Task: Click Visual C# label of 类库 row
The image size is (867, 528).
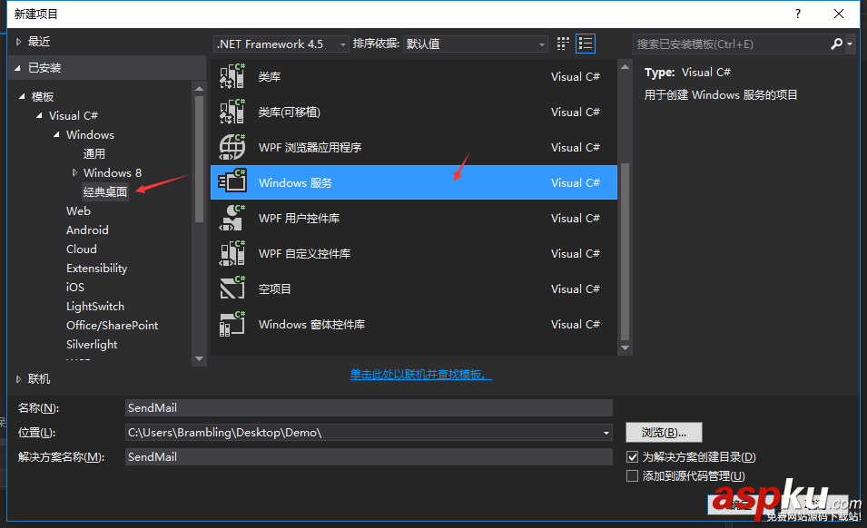Action: 576,77
